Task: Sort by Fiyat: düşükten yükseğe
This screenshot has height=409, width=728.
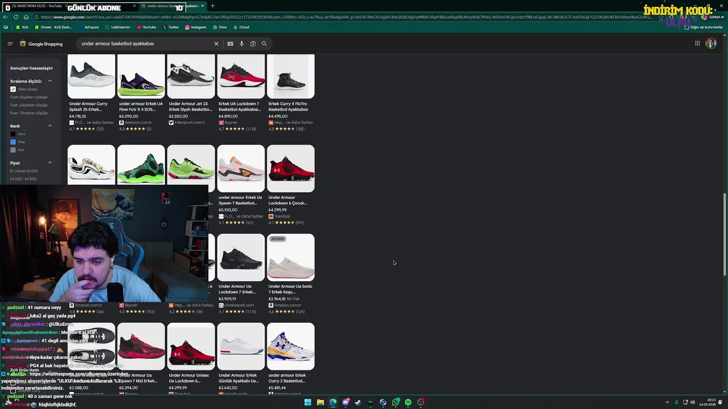Action: [28, 97]
